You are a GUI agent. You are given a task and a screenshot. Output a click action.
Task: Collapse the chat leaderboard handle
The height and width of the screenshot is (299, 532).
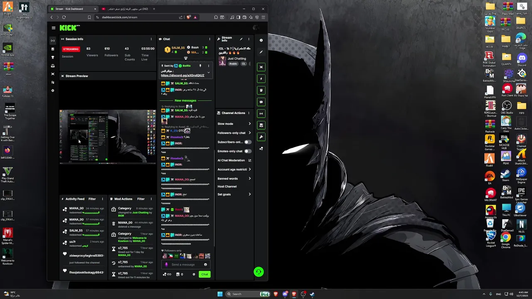[186, 59]
